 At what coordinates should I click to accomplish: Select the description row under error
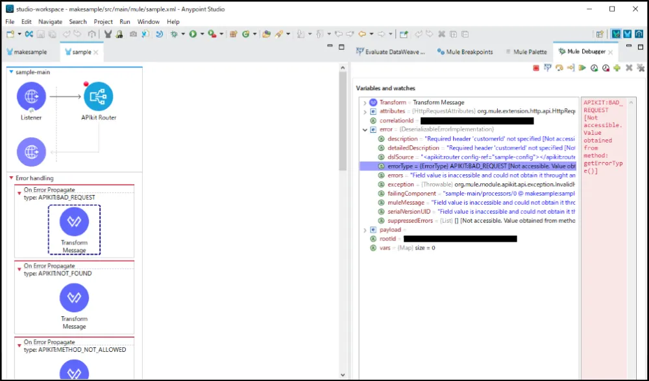tap(468, 139)
